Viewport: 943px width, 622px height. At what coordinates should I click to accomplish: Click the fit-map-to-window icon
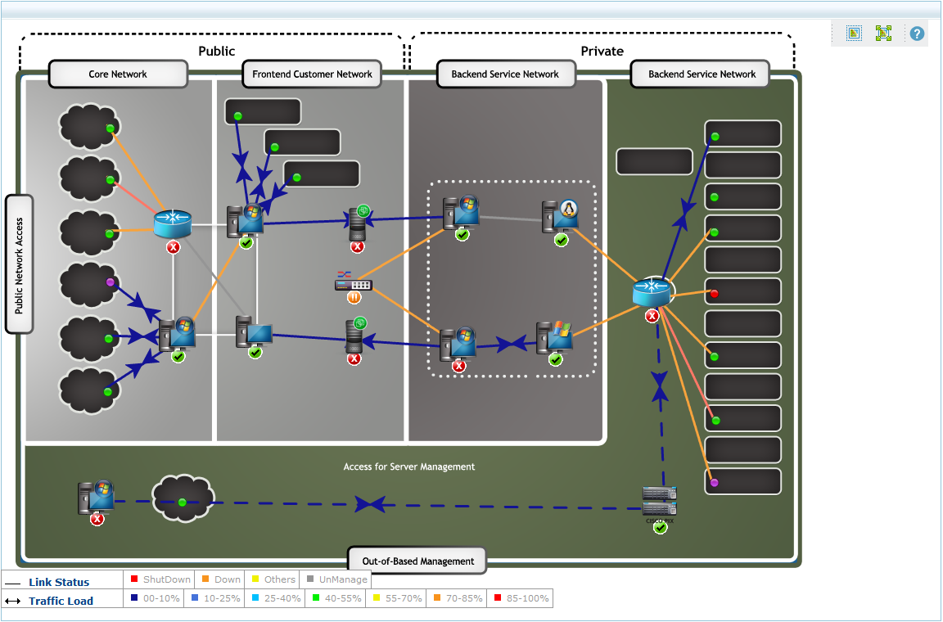tap(854, 34)
